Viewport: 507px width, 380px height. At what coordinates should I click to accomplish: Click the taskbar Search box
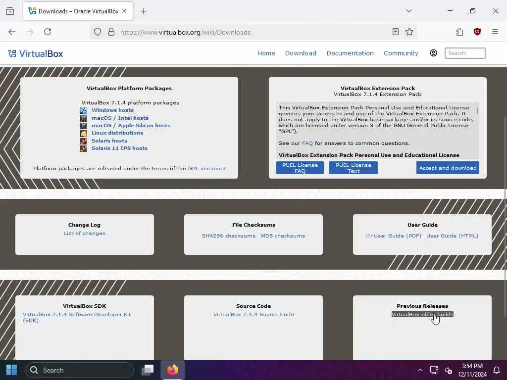click(79, 370)
